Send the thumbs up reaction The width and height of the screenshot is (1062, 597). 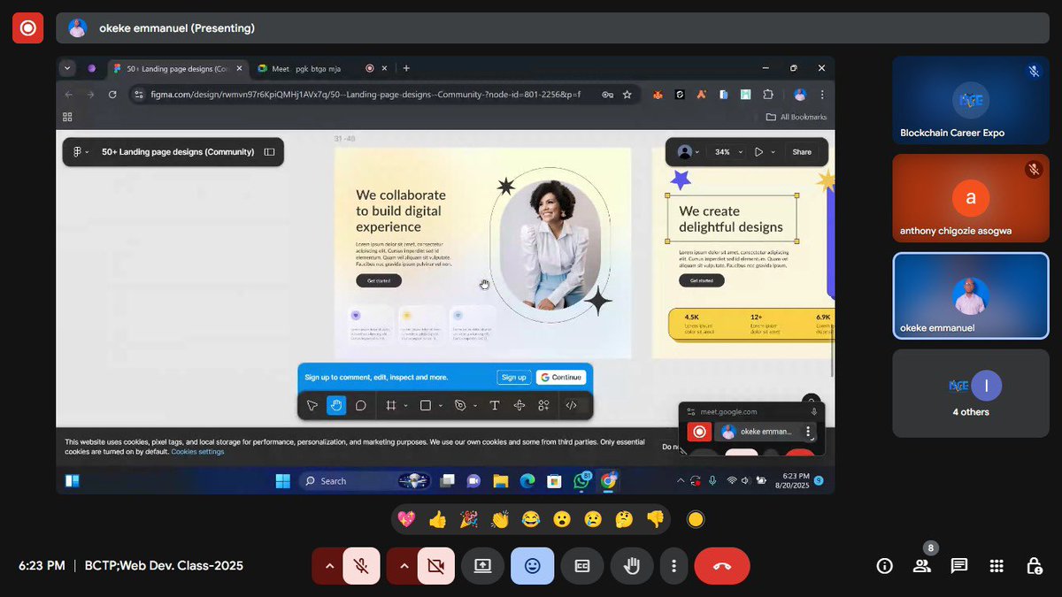click(x=437, y=519)
